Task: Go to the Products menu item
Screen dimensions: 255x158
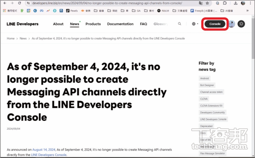Action: [x=93, y=24]
